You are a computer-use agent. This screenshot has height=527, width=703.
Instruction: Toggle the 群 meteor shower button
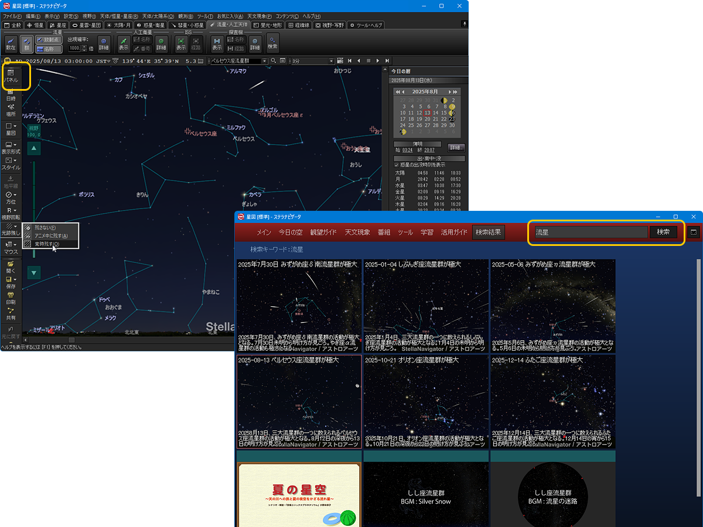26,44
